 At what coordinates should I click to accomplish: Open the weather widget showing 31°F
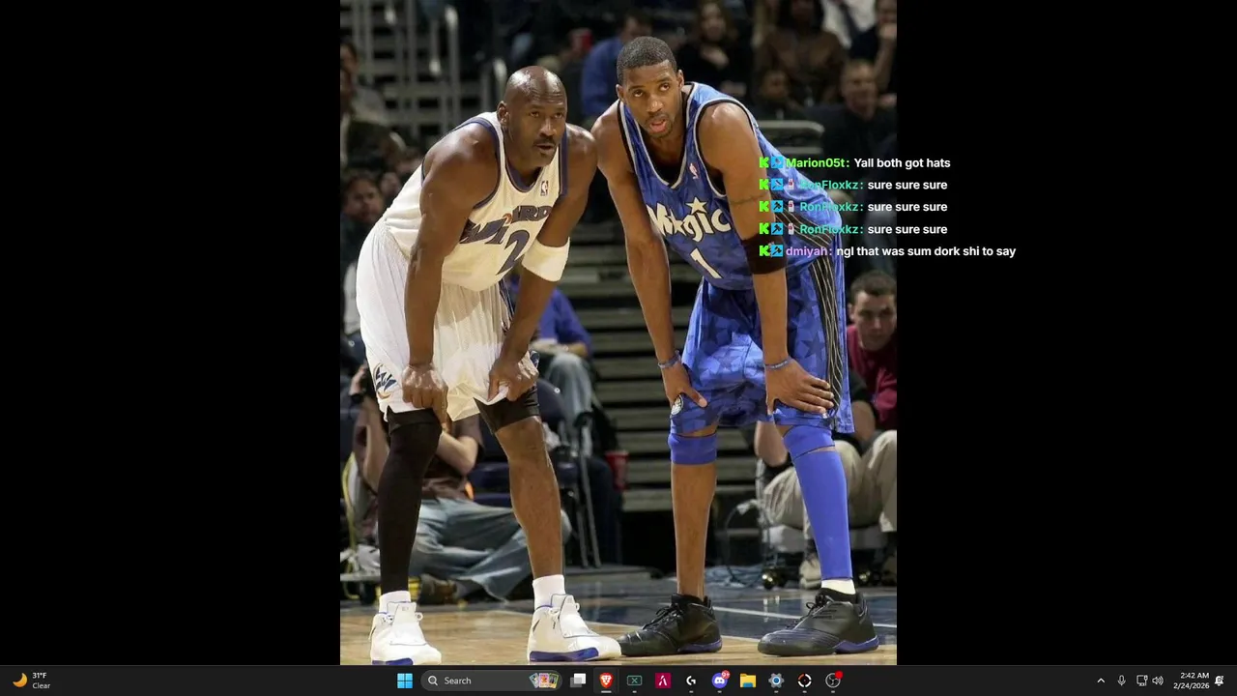tap(31, 681)
